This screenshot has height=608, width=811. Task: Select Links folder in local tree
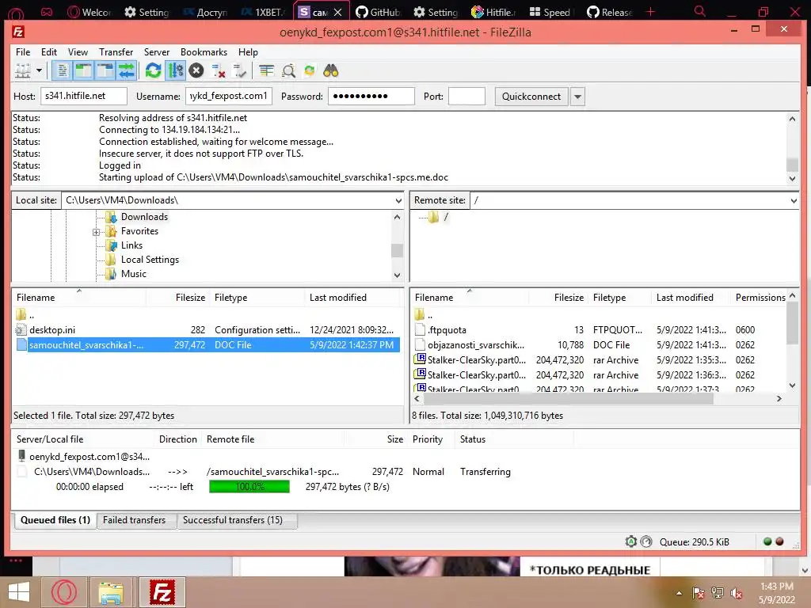(131, 245)
